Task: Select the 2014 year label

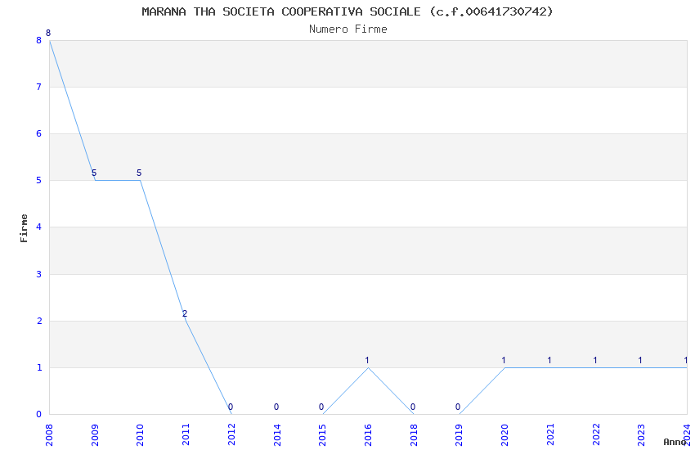Action: click(x=277, y=435)
